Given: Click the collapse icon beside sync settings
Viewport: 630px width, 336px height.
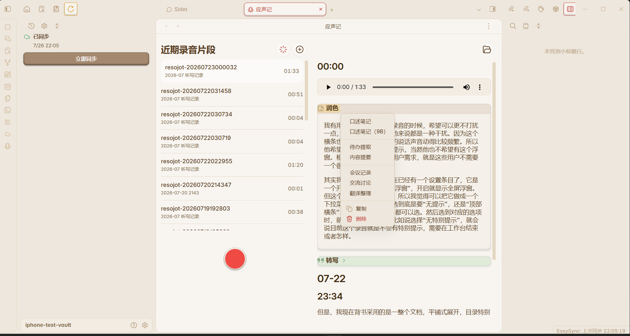Looking at the screenshot, I should [57, 26].
